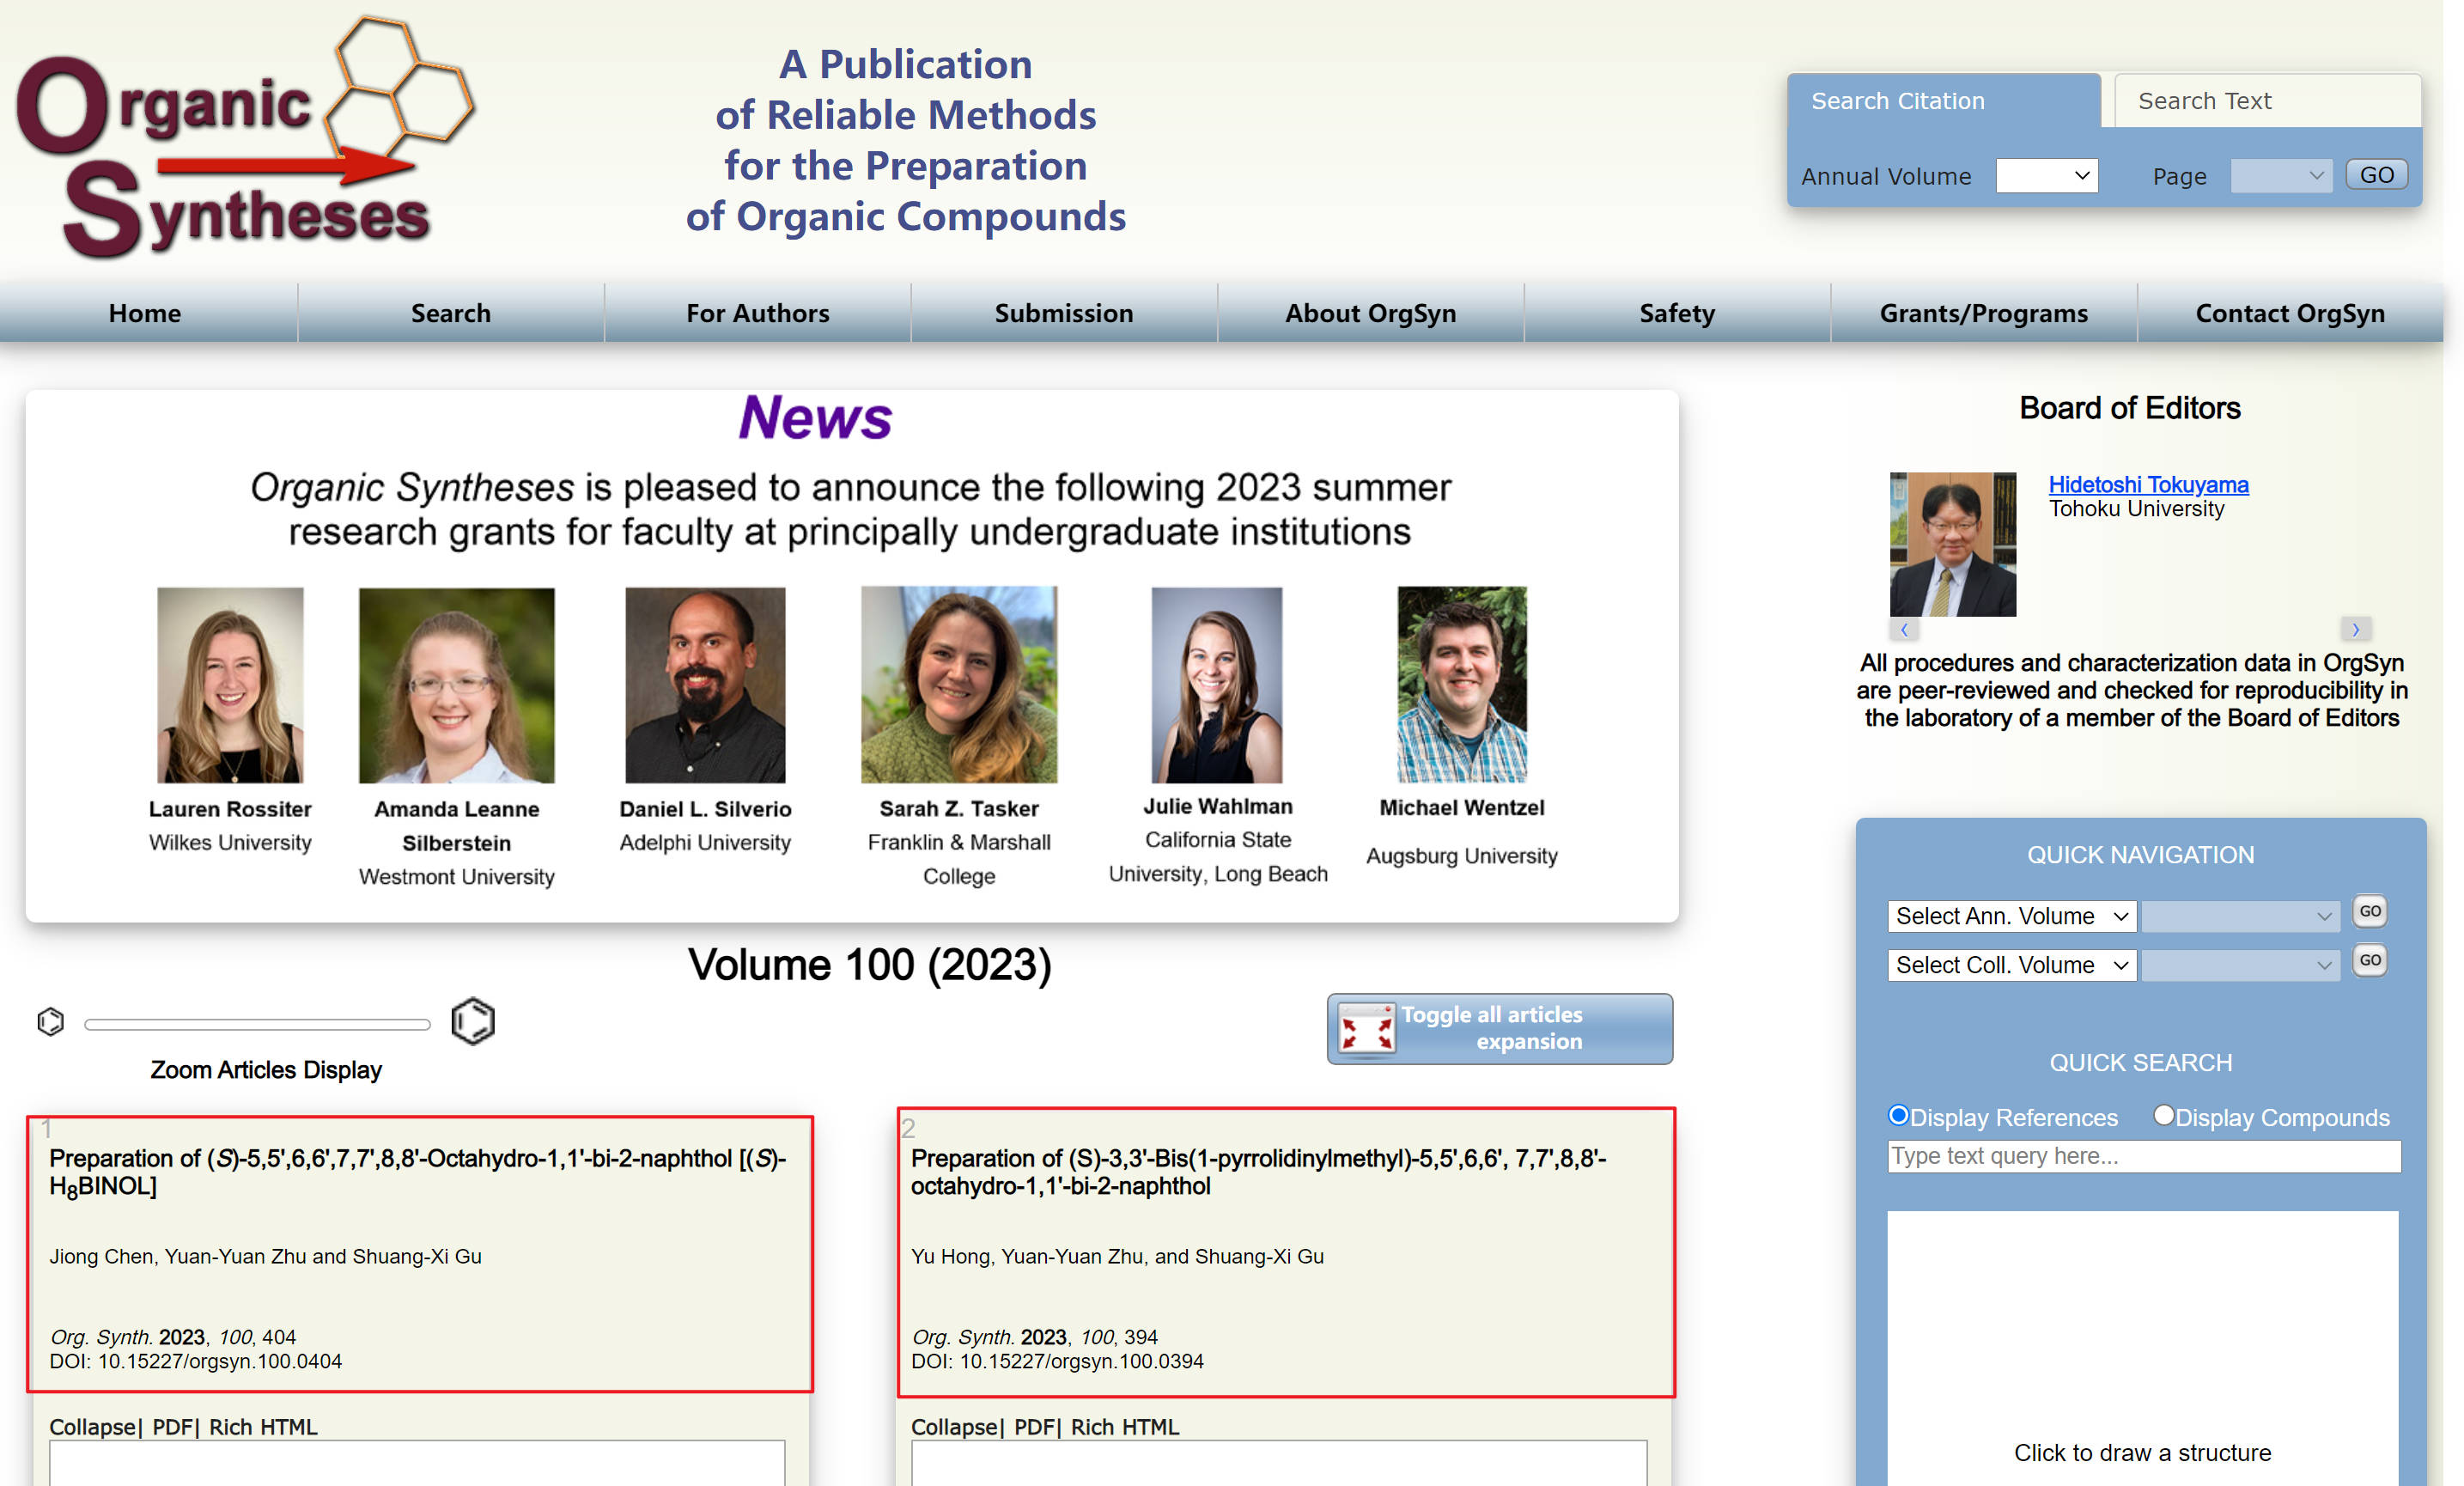Click the red arrows expansion icon

[1366, 1028]
